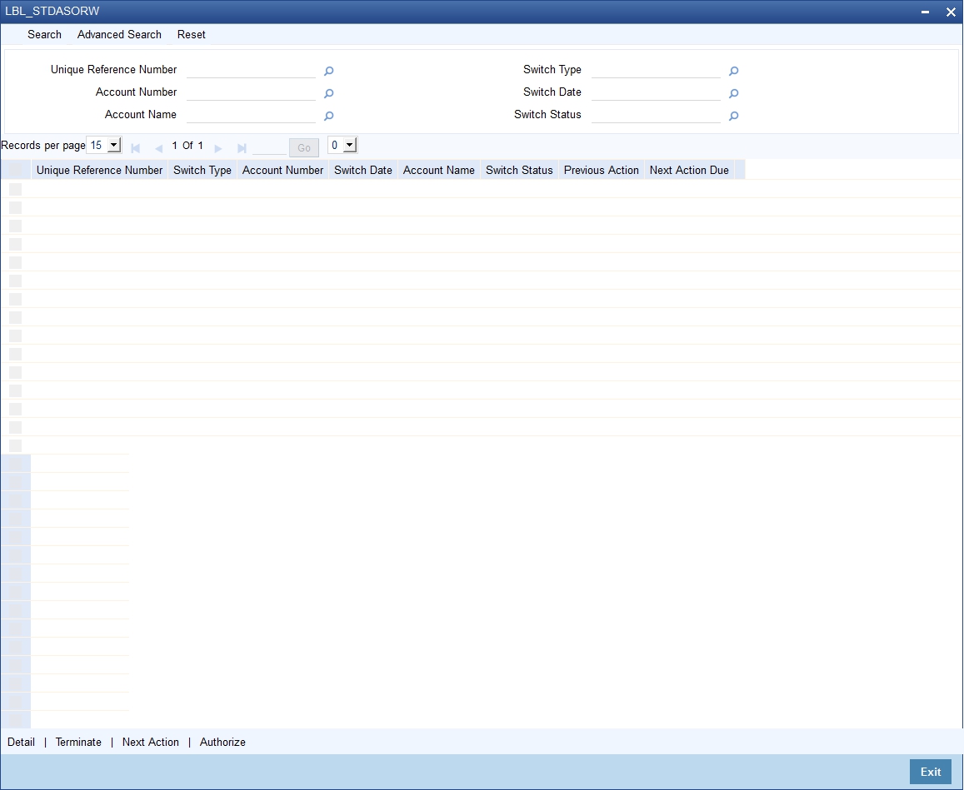Open lookup for Account Number field
The image size is (964, 790).
(329, 93)
